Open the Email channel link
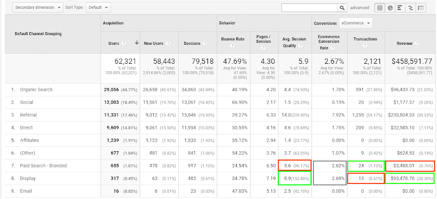This screenshot has width=437, height=199. tap(26, 191)
